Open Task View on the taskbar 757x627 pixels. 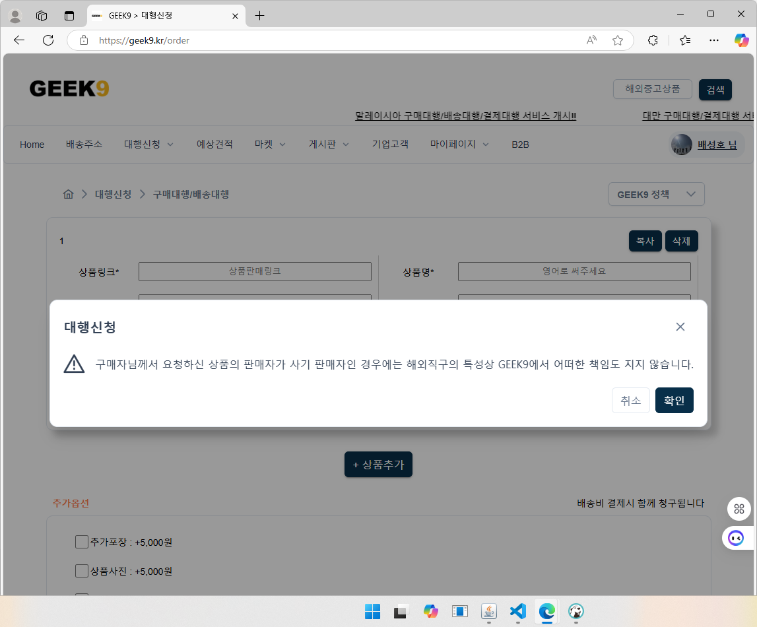401,612
